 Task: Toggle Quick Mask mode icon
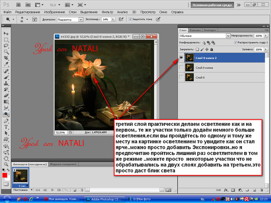[x=6, y=184]
